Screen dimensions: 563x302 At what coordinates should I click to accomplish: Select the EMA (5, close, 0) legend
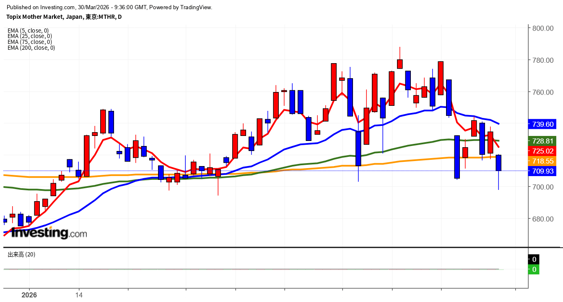pos(28,31)
